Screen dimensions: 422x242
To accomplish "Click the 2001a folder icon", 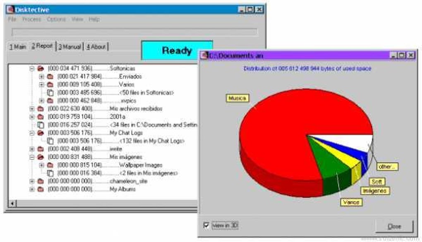I will [41, 117].
